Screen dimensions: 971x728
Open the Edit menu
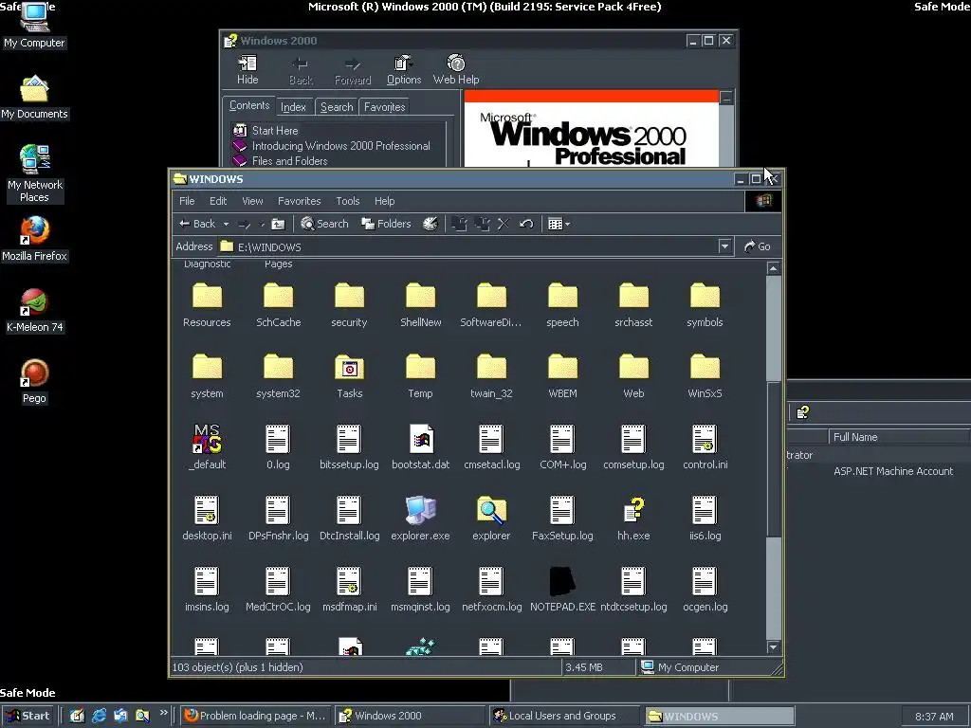[x=218, y=201]
